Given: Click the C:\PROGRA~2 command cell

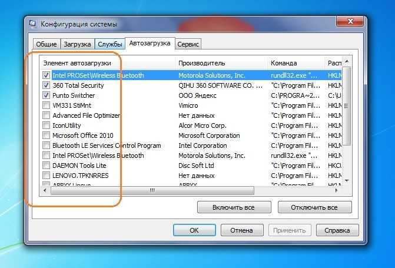Looking at the screenshot, I should [x=296, y=95].
